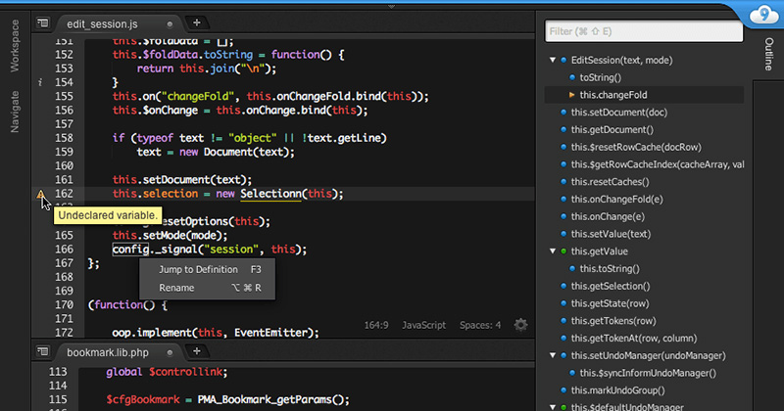Open the tab list menu beside edit_session.js
This screenshot has height=411, width=784.
coord(42,22)
